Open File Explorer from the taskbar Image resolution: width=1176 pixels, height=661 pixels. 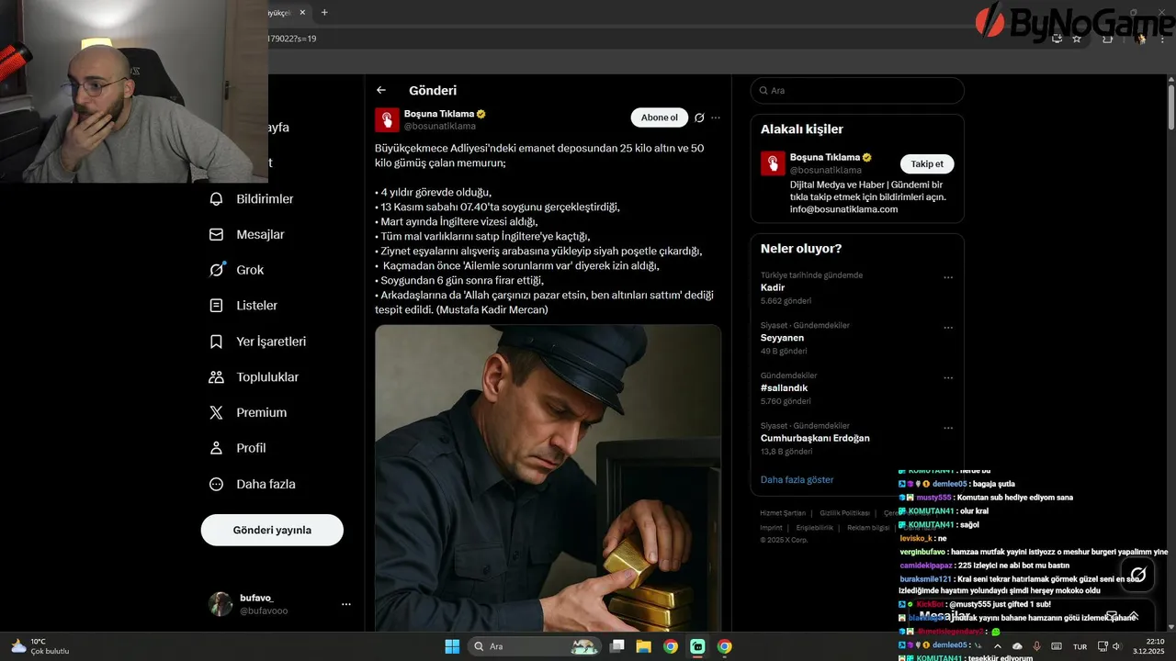pyautogui.click(x=644, y=646)
